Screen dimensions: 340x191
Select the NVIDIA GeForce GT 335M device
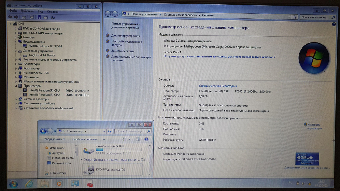pyautogui.click(x=45, y=46)
